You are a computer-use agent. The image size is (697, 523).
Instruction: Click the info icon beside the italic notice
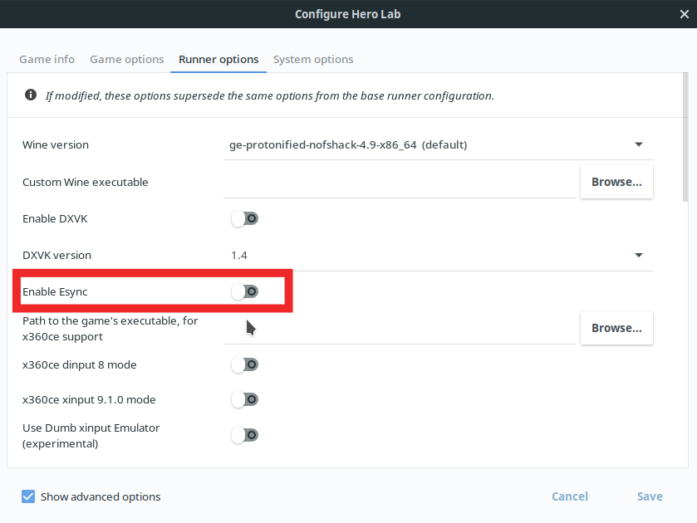point(30,95)
